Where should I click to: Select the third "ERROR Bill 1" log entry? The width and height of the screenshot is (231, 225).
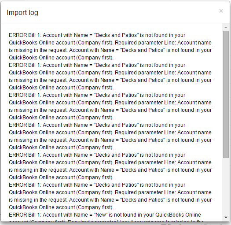pyautogui.click(x=110, y=106)
